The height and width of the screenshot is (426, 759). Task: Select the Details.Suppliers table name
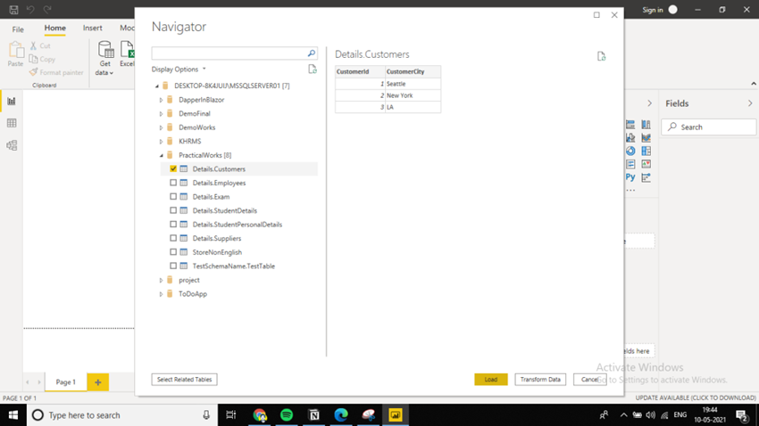click(x=217, y=238)
